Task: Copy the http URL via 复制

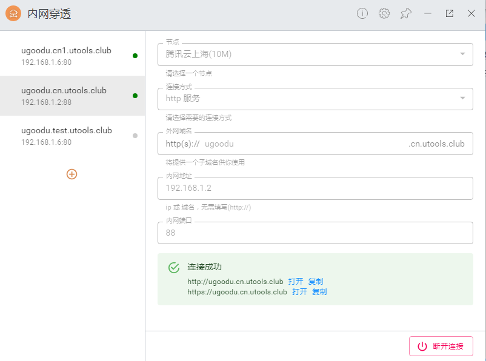Action: (x=316, y=282)
